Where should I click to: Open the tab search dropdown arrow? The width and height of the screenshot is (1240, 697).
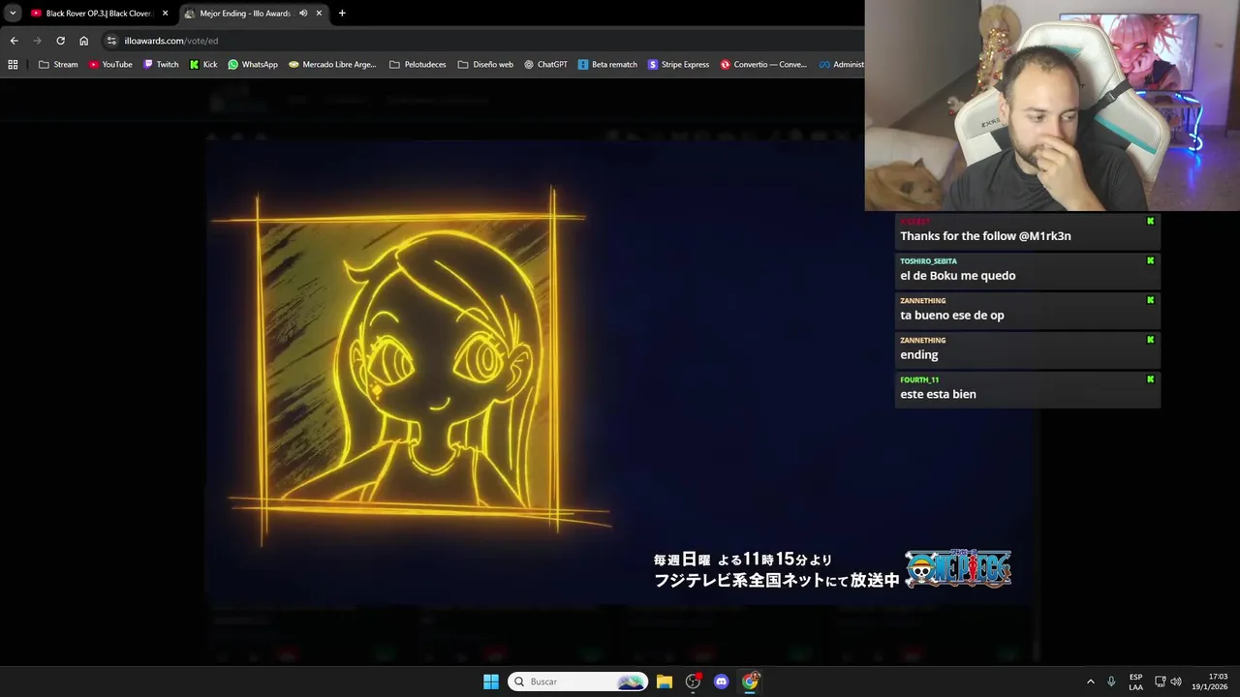point(12,14)
